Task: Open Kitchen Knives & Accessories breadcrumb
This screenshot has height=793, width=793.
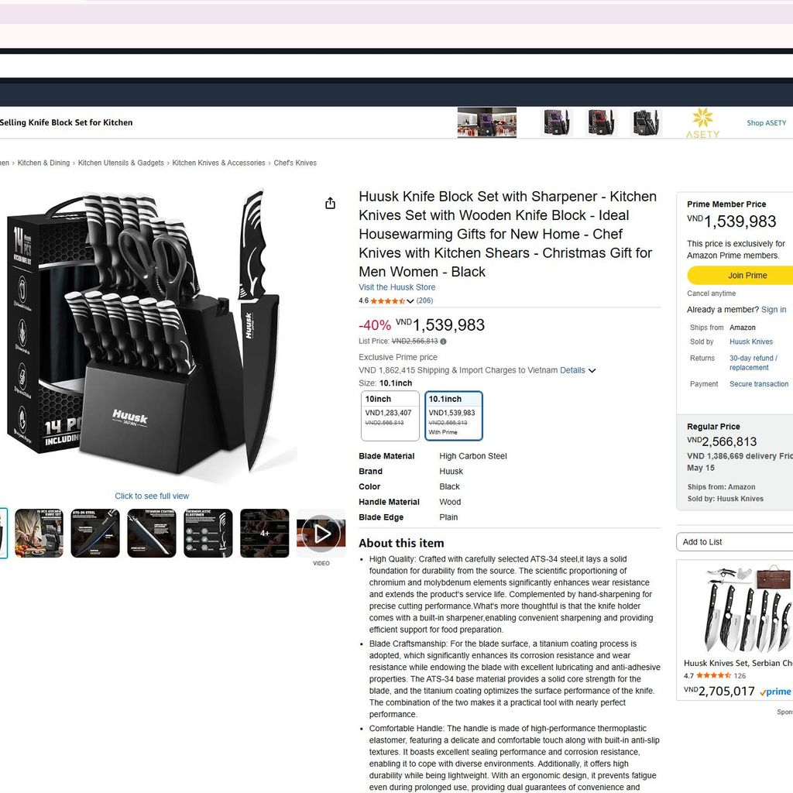Action: click(218, 163)
